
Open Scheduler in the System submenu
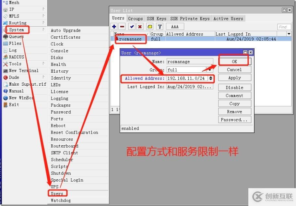(x=78, y=160)
